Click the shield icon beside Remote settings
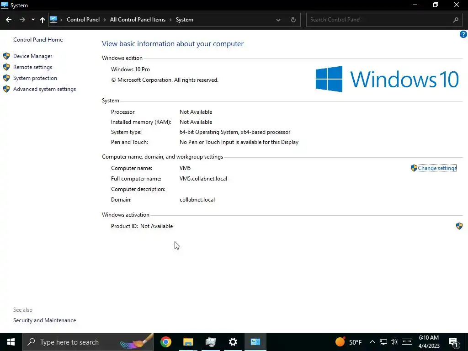Image resolution: width=468 pixels, height=351 pixels. tap(6, 67)
